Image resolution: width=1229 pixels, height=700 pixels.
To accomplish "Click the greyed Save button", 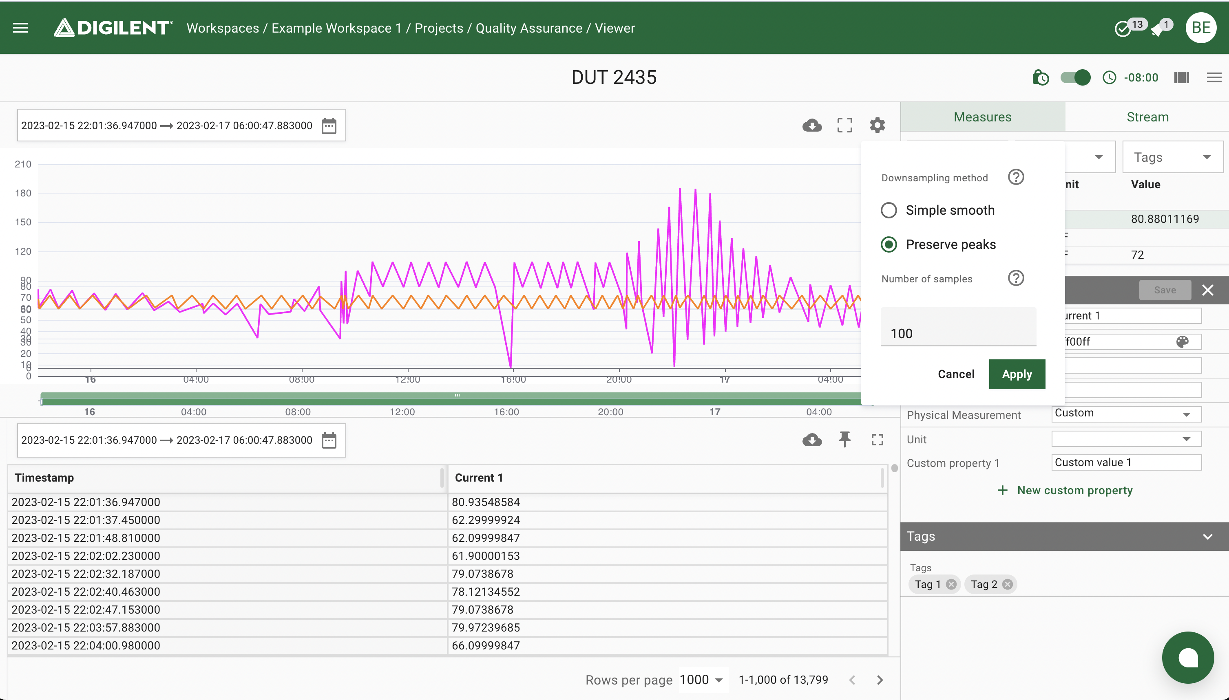I will pyautogui.click(x=1165, y=290).
